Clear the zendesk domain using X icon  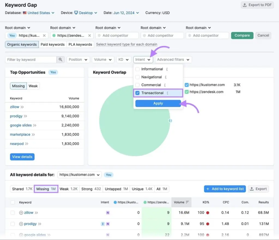[90, 35]
